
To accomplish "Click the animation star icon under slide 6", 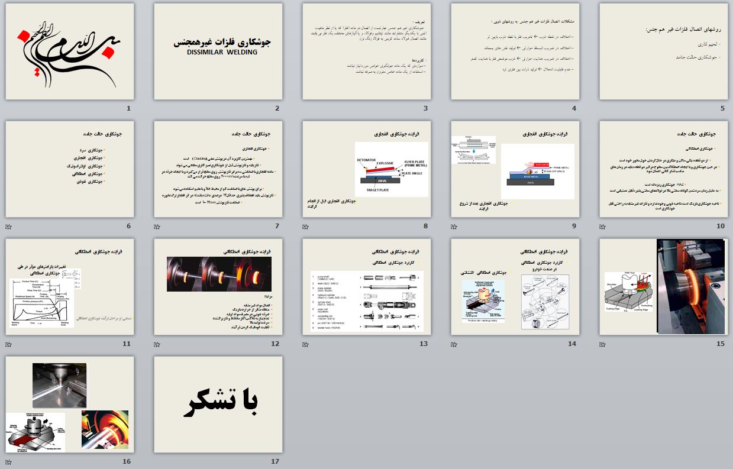I will click(8, 227).
